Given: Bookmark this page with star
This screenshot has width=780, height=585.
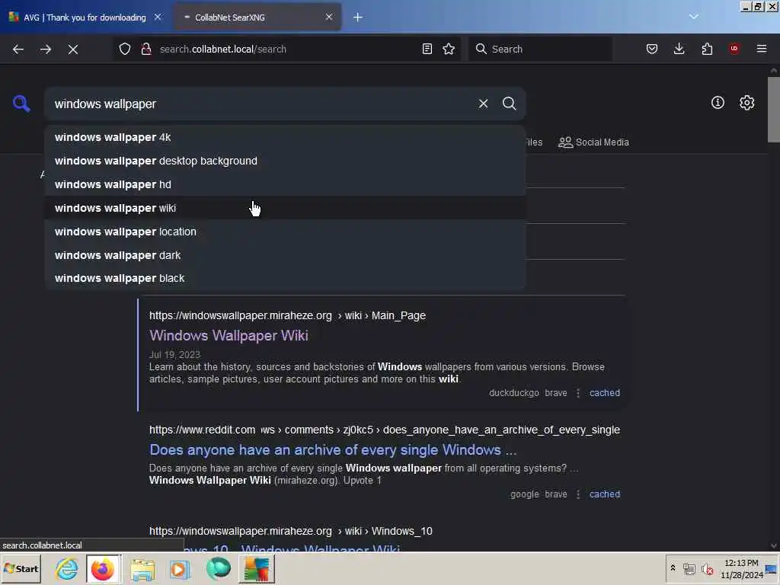Looking at the screenshot, I should [449, 49].
